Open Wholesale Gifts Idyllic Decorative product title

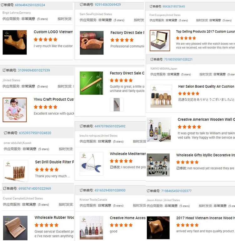(206, 155)
